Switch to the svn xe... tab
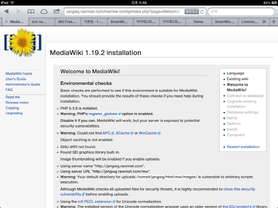278x208 pixels. pos(41,22)
